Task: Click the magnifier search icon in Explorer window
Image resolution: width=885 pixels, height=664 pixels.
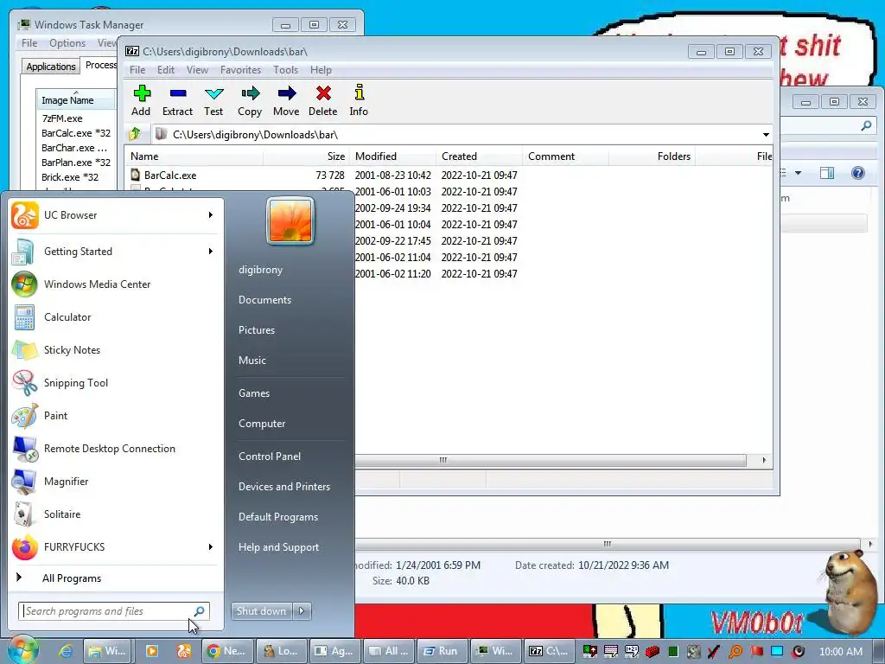Action: click(866, 125)
